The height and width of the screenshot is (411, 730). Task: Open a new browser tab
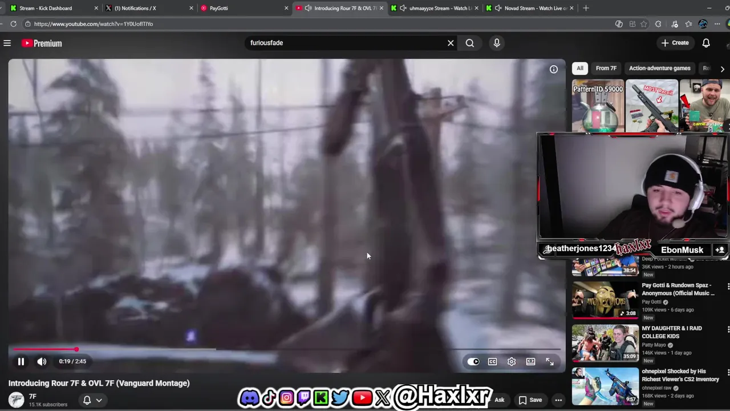pos(586,8)
